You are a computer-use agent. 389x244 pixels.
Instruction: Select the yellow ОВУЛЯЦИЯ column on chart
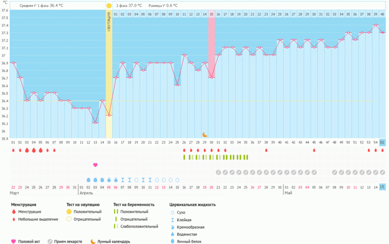pyautogui.click(x=109, y=74)
